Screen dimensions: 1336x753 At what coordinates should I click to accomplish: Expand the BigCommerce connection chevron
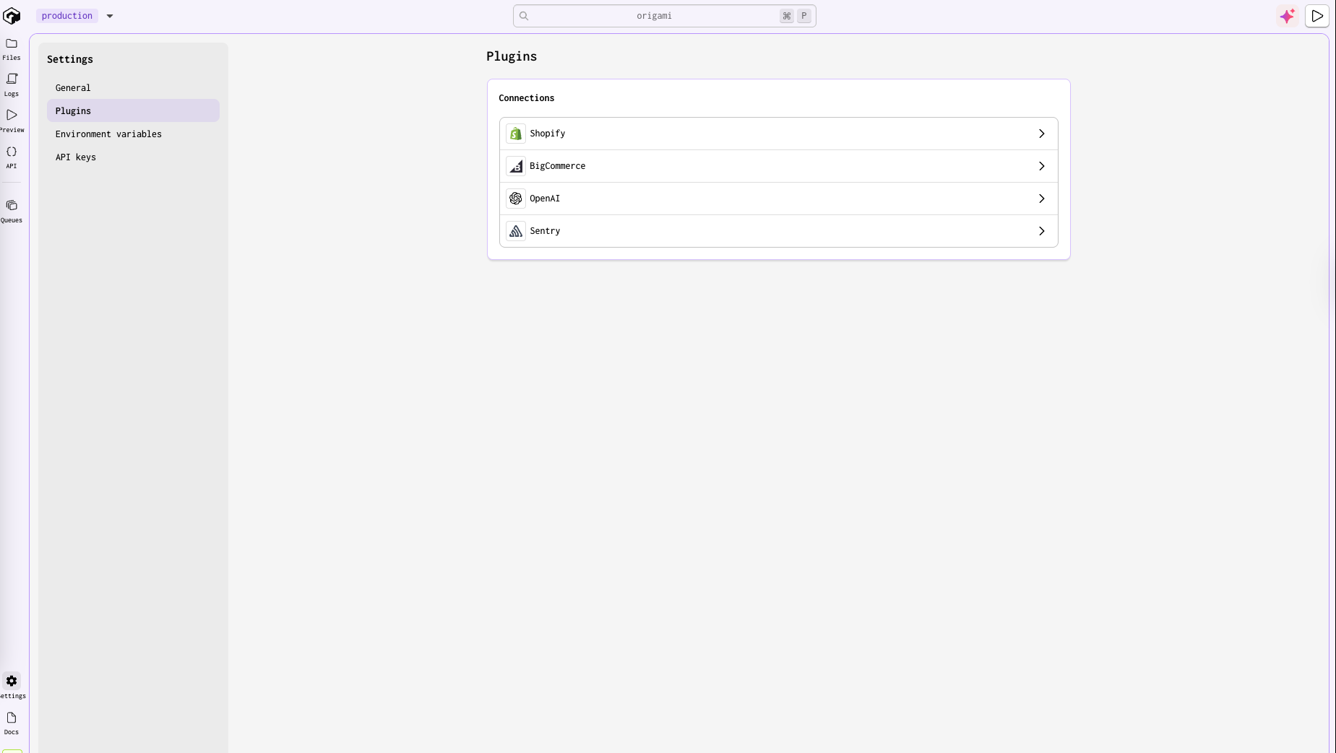point(1042,166)
